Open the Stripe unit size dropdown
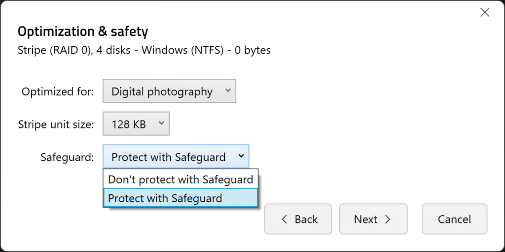505x252 pixels. coord(136,124)
